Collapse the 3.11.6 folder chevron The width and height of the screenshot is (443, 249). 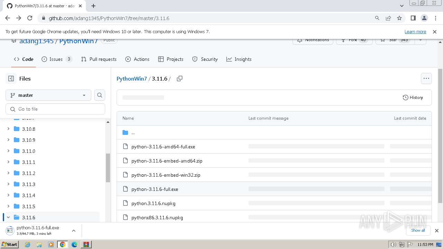[x=8, y=218]
